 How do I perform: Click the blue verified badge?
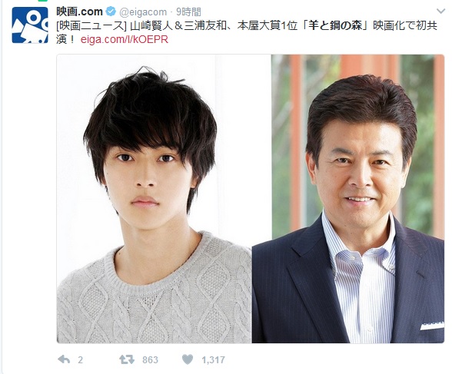[111, 12]
